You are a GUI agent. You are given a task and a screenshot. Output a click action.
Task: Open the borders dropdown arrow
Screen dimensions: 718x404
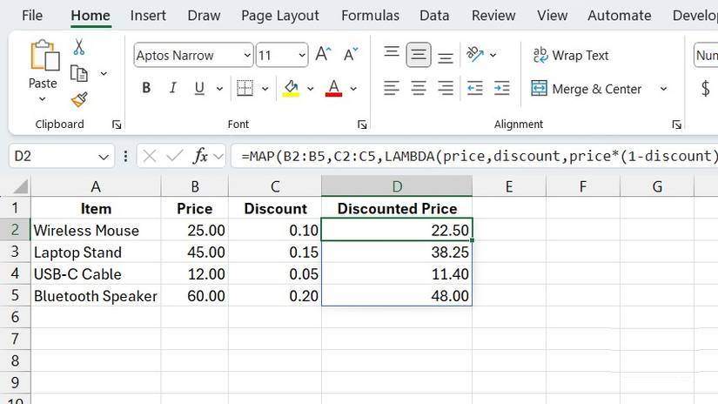(265, 89)
